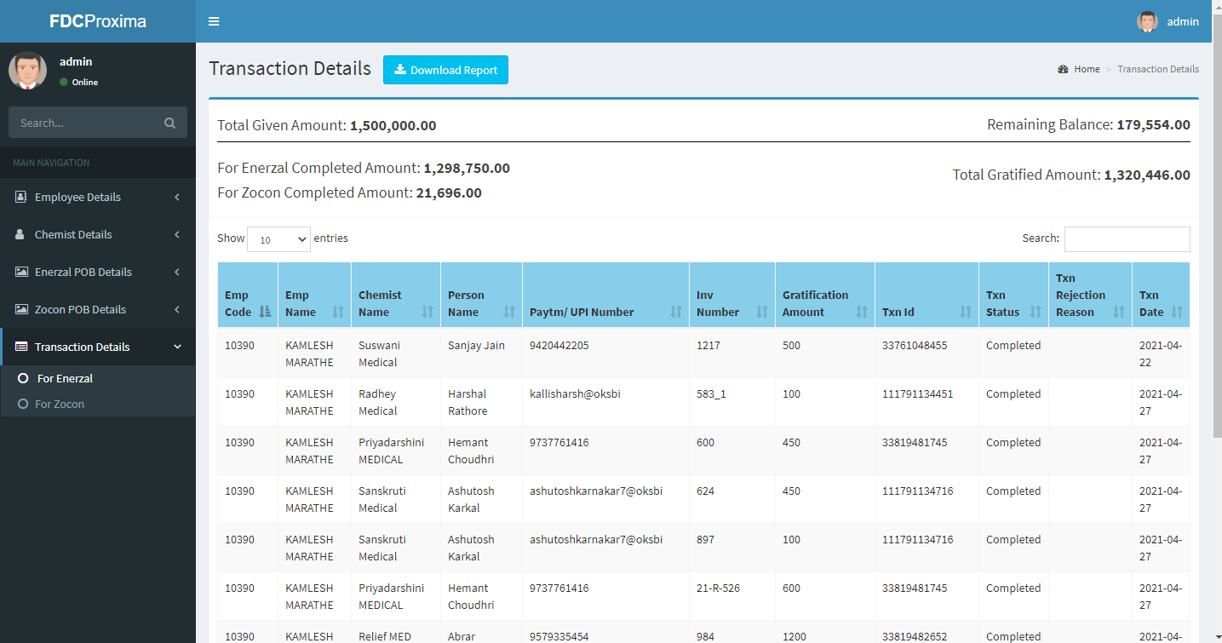Click invoice number 1217 cell
Screen dimensions: 1222x643
point(732,353)
